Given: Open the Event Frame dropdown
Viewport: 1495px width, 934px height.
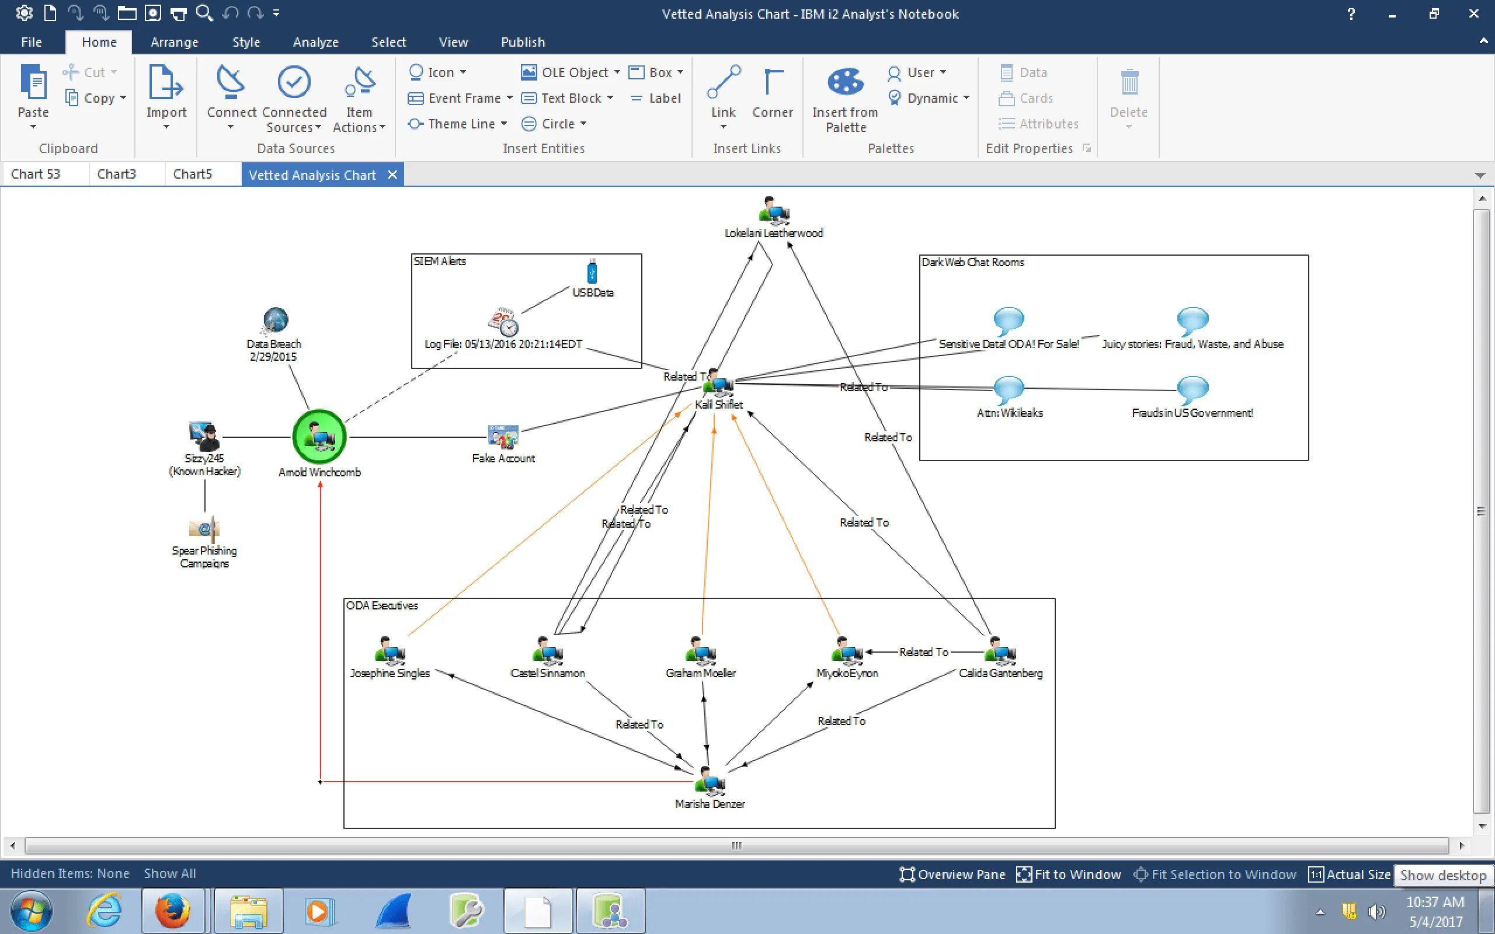Looking at the screenshot, I should click(x=510, y=98).
